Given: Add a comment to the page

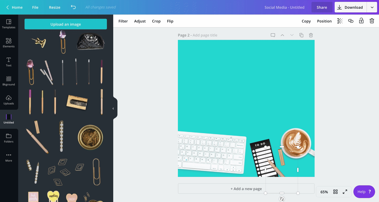Looking at the screenshot, I should [x=273, y=35].
